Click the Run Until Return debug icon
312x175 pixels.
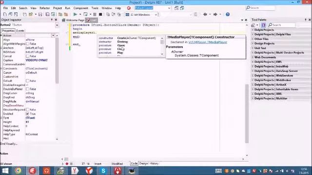tap(119, 14)
